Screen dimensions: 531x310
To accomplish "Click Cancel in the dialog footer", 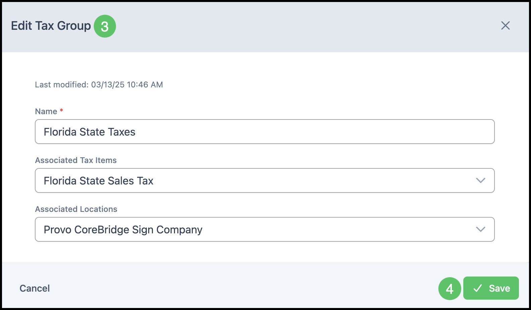I will click(x=35, y=288).
